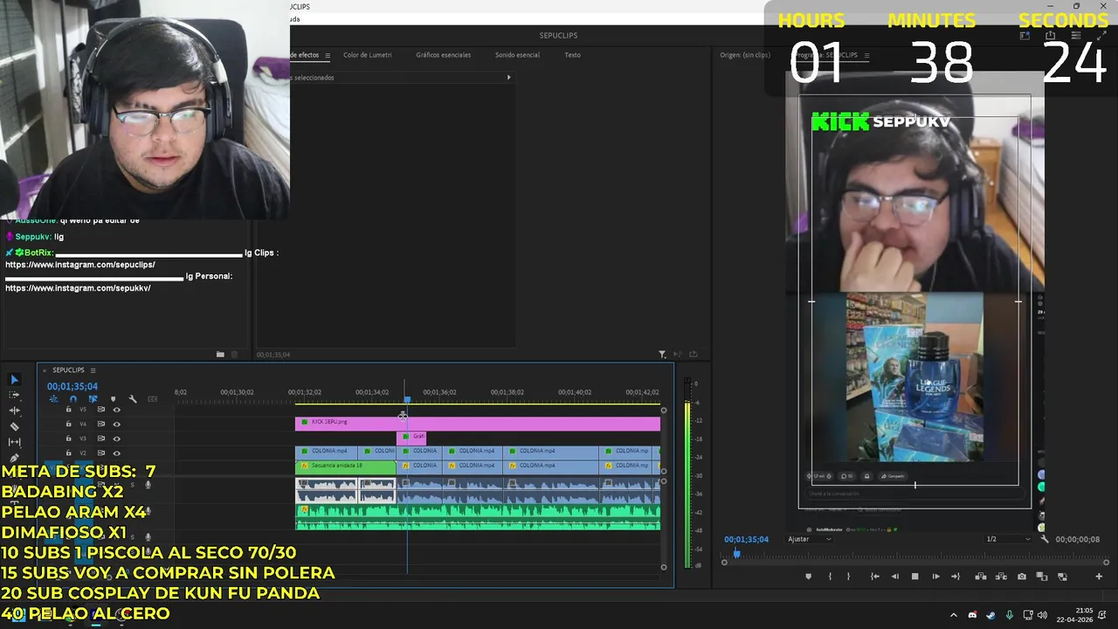Click the Program monitor zoom scroll bar
The width and height of the screenshot is (1118, 629).
[x=915, y=562]
